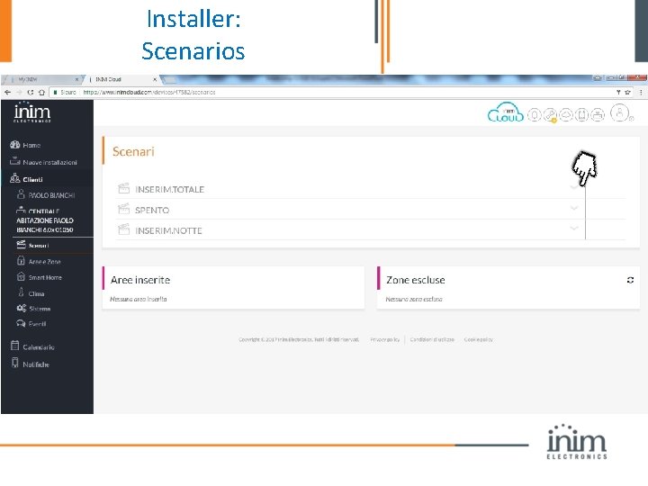This screenshot has height=486, width=648.
Task: Click the Aree e Zone padlock icon
Action: pos(21,260)
